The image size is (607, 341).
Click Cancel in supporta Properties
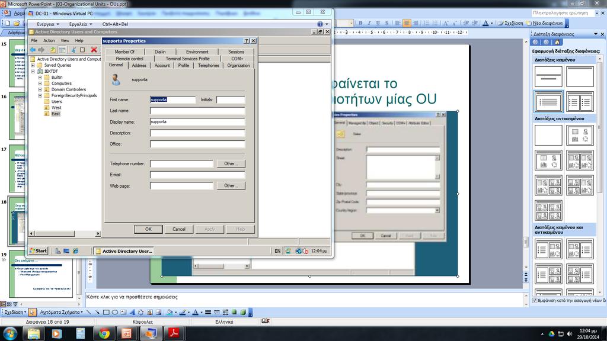[x=179, y=229]
